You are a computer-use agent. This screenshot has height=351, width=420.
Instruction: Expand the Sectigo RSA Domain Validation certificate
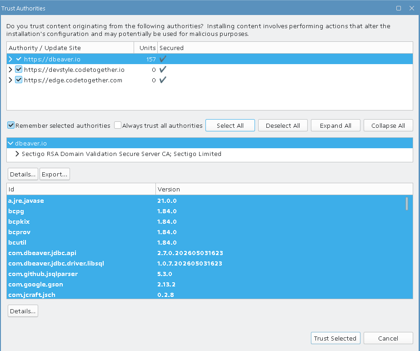[x=17, y=154]
